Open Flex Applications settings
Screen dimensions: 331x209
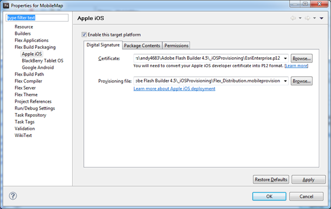point(31,40)
